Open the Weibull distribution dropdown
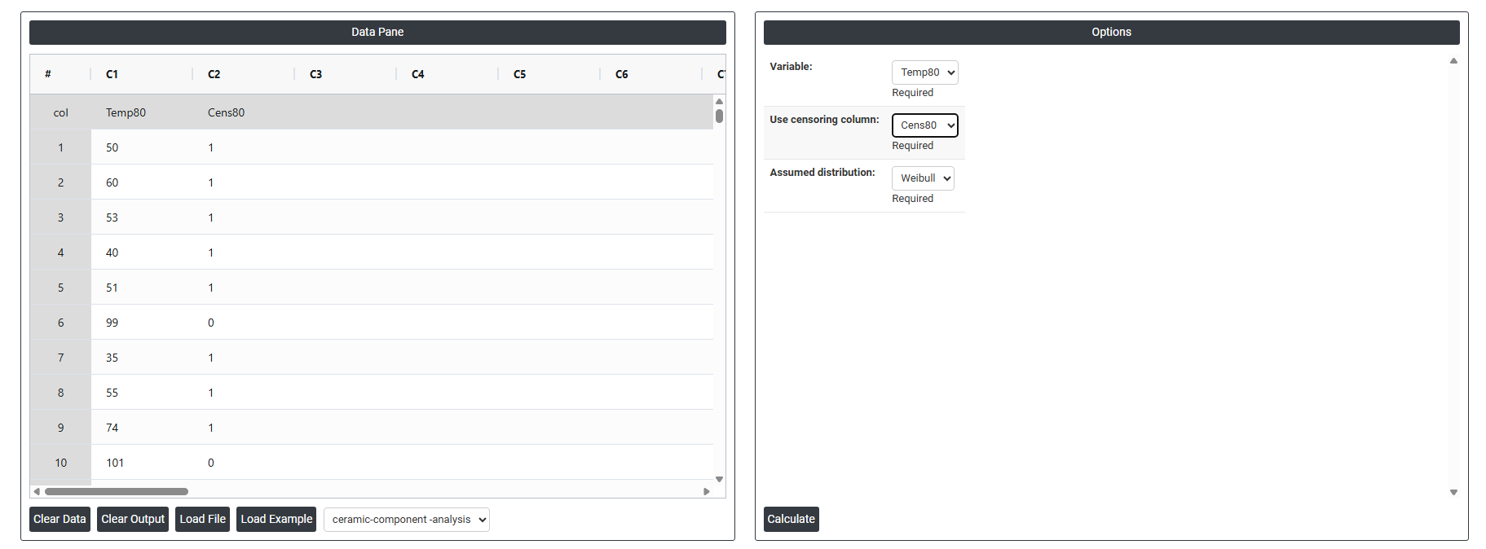The height and width of the screenshot is (549, 1486). click(923, 178)
